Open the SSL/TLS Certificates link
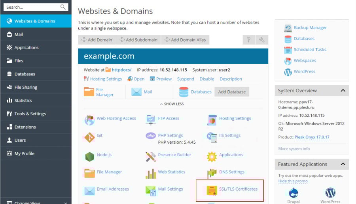356x204 pixels. coord(238,189)
